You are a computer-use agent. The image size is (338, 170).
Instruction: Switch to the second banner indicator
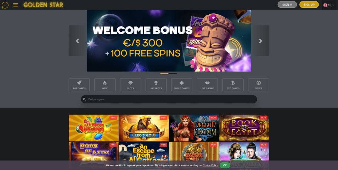click(x=173, y=74)
